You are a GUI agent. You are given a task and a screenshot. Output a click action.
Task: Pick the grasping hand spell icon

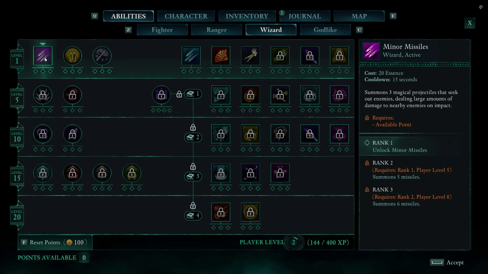pyautogui.click(x=251, y=56)
